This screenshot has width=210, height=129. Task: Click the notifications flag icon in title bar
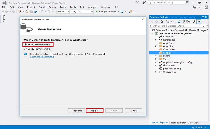coord(137,2)
